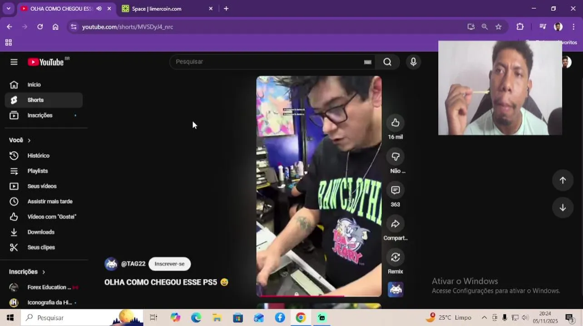Screen dimensions: 583x326
Task: Expand the Inscrições subscriptions header
Action: coord(27,272)
